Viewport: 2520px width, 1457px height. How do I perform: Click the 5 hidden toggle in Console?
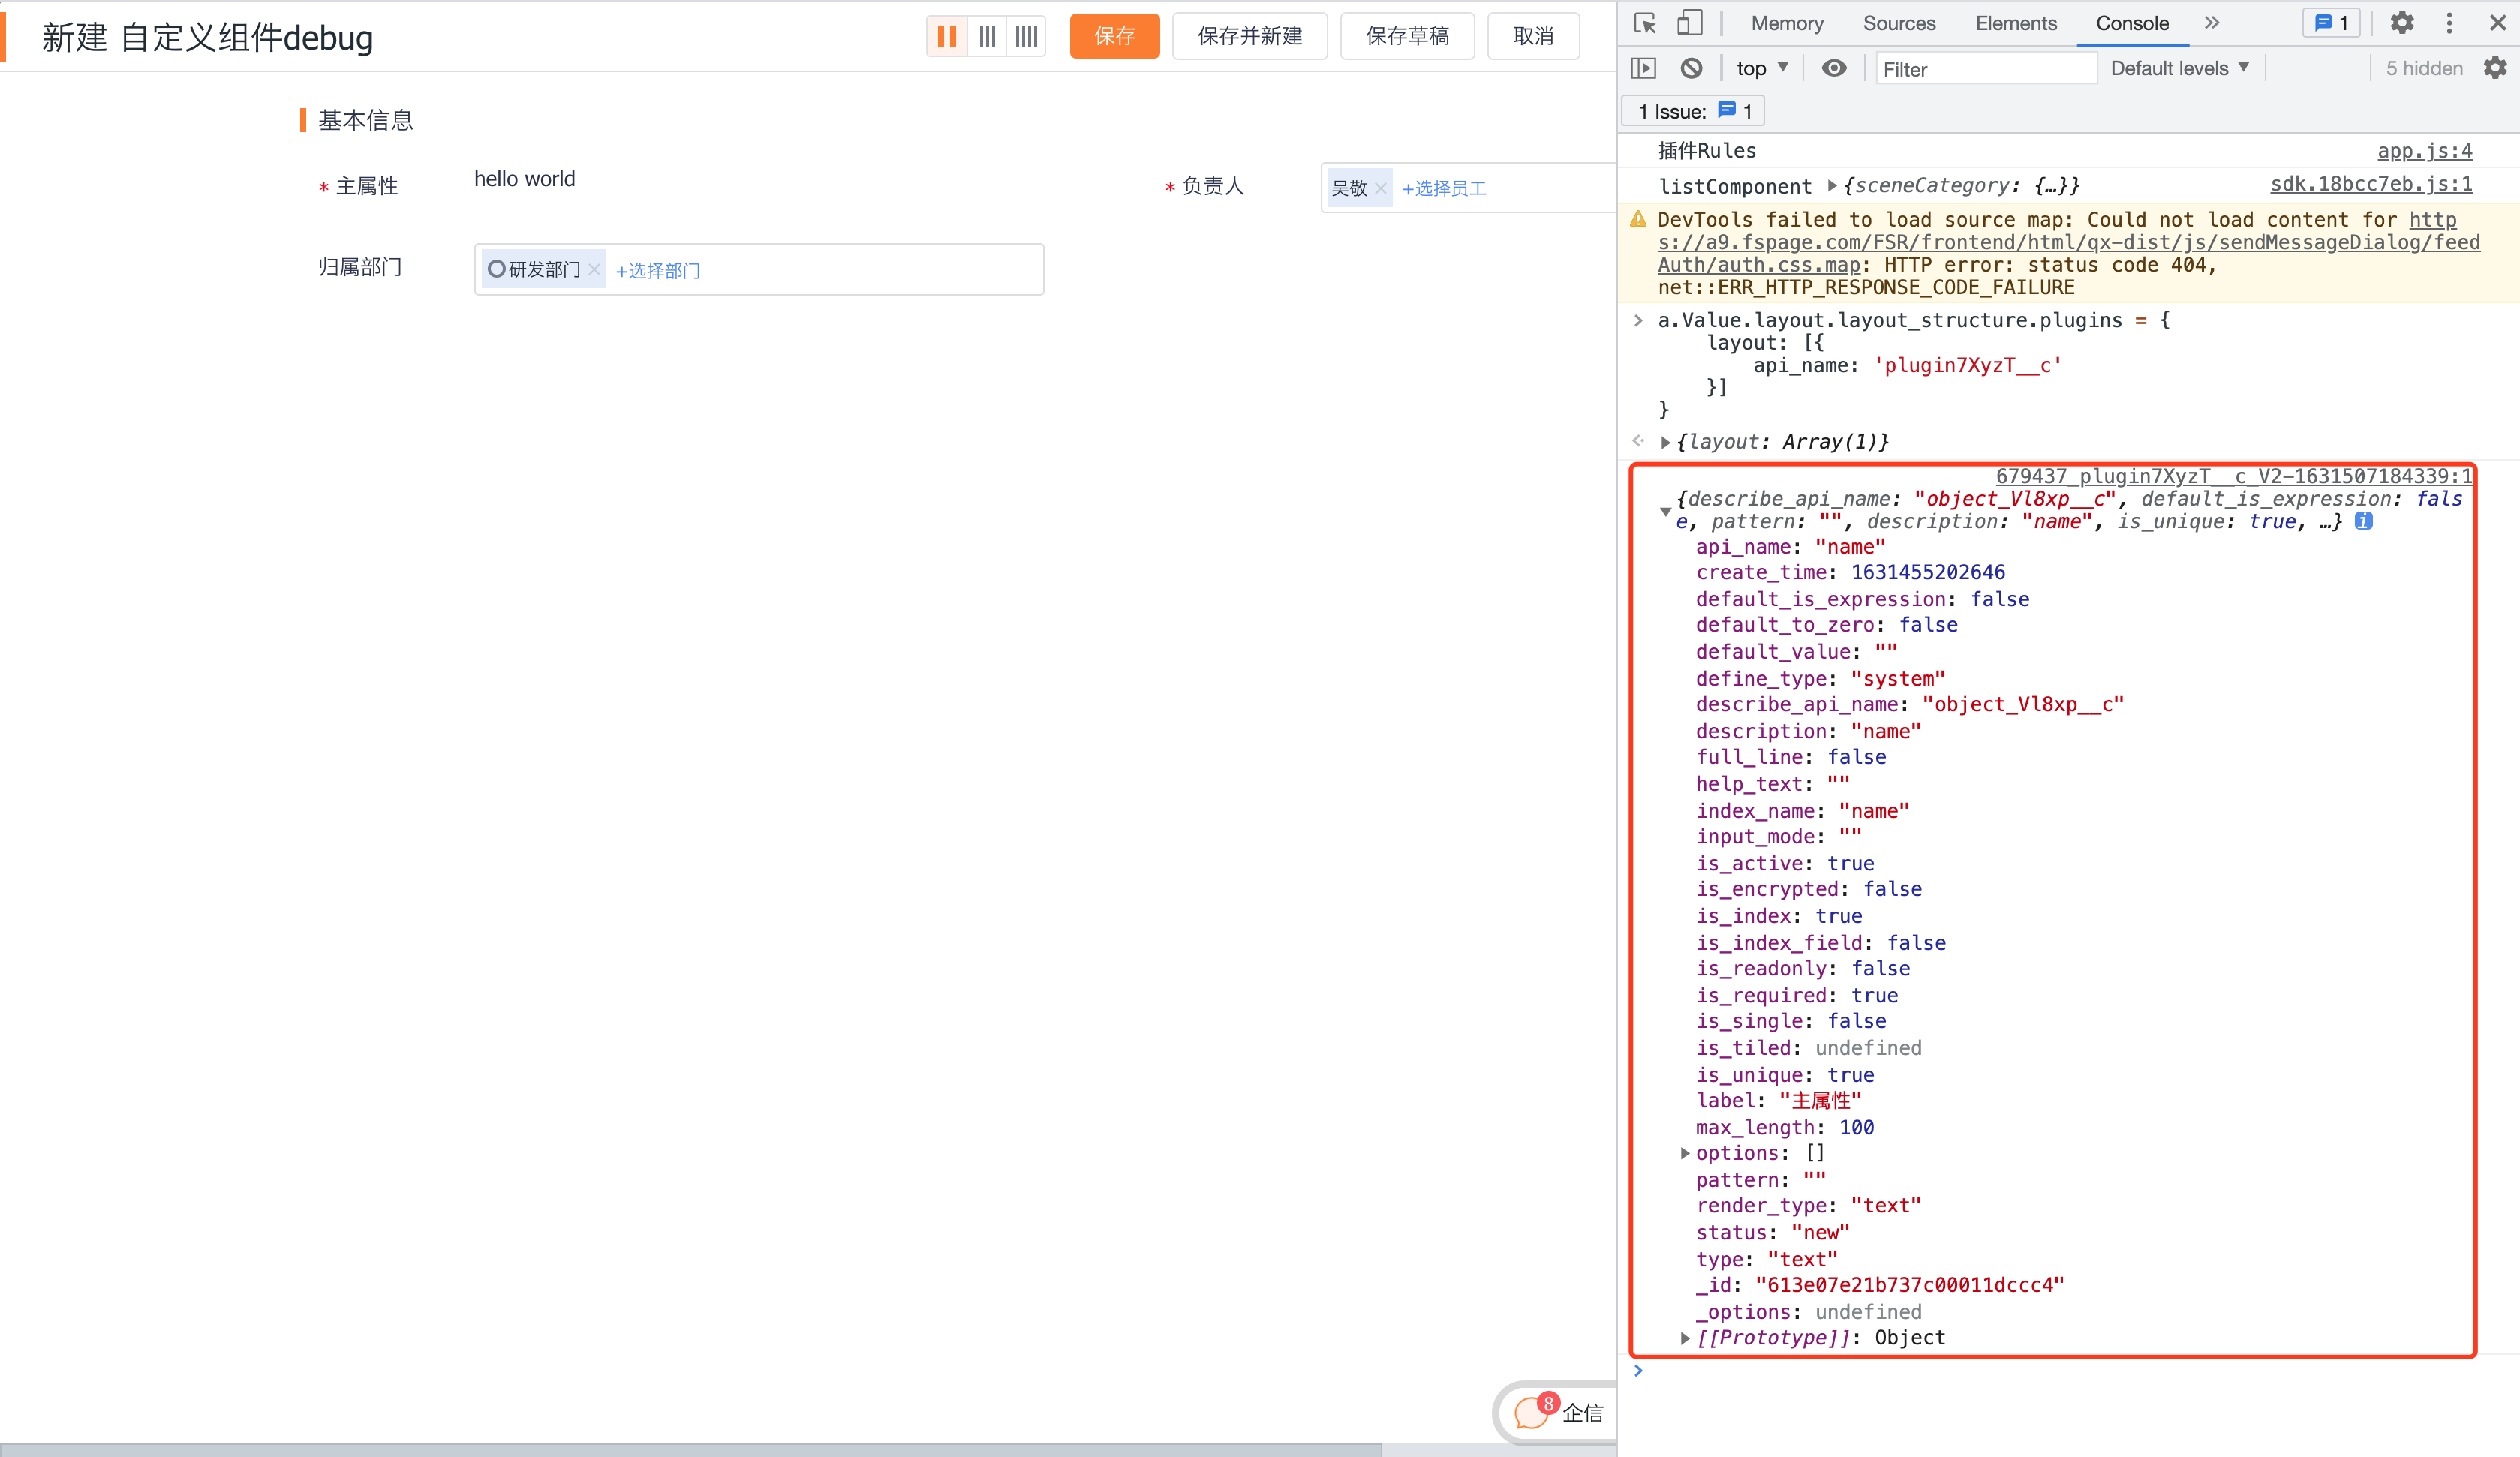tap(2425, 68)
